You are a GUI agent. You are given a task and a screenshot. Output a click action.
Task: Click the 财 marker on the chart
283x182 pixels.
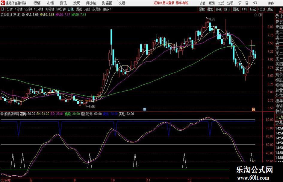(x=145, y=109)
